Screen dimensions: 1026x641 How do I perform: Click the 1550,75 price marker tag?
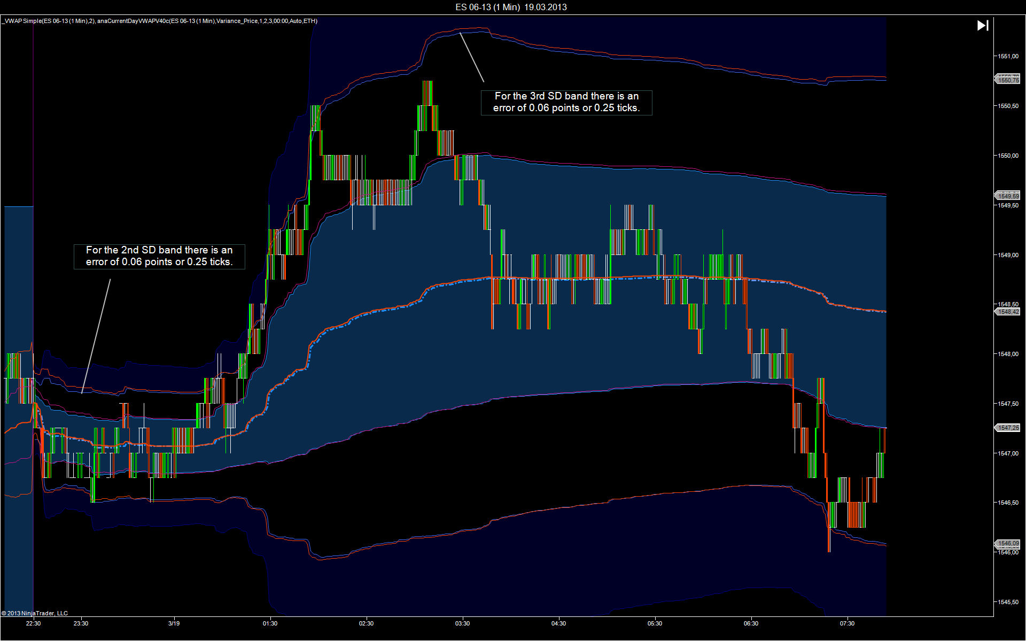[1007, 80]
